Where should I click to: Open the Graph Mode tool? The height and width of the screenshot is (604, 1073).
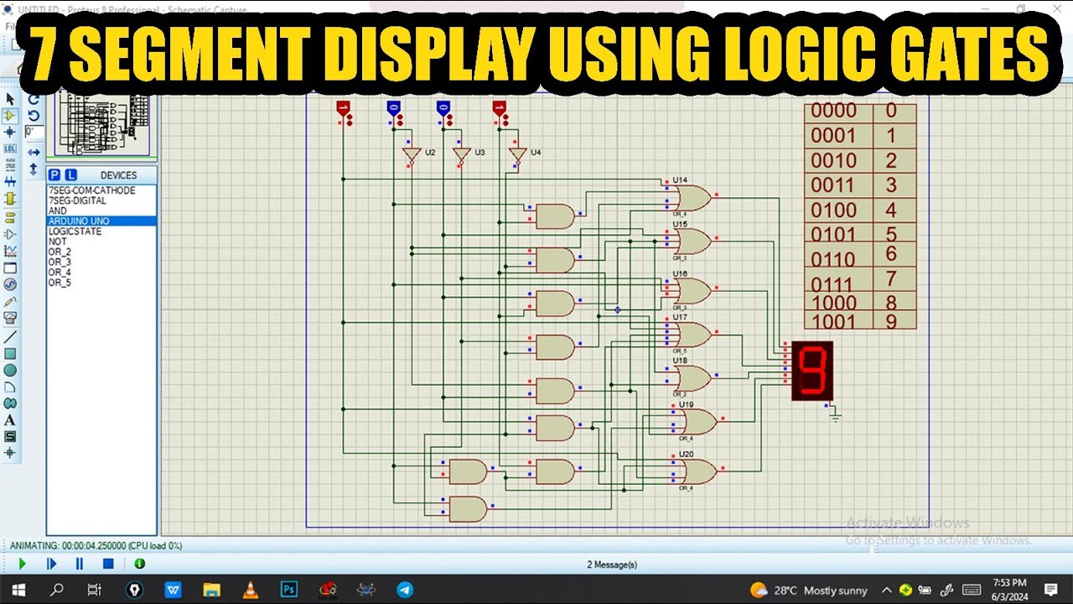point(10,251)
